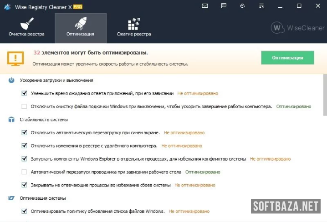Check Автоматический перезапуск проводника checkbox

pyautogui.click(x=25, y=172)
